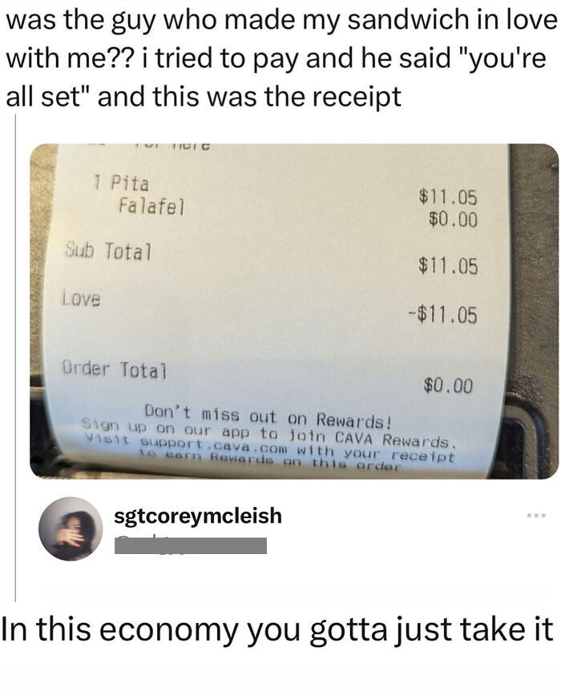This screenshot has width=561, height=695.
Task: Click the '-$11.05' discount amount
Action: (x=442, y=314)
